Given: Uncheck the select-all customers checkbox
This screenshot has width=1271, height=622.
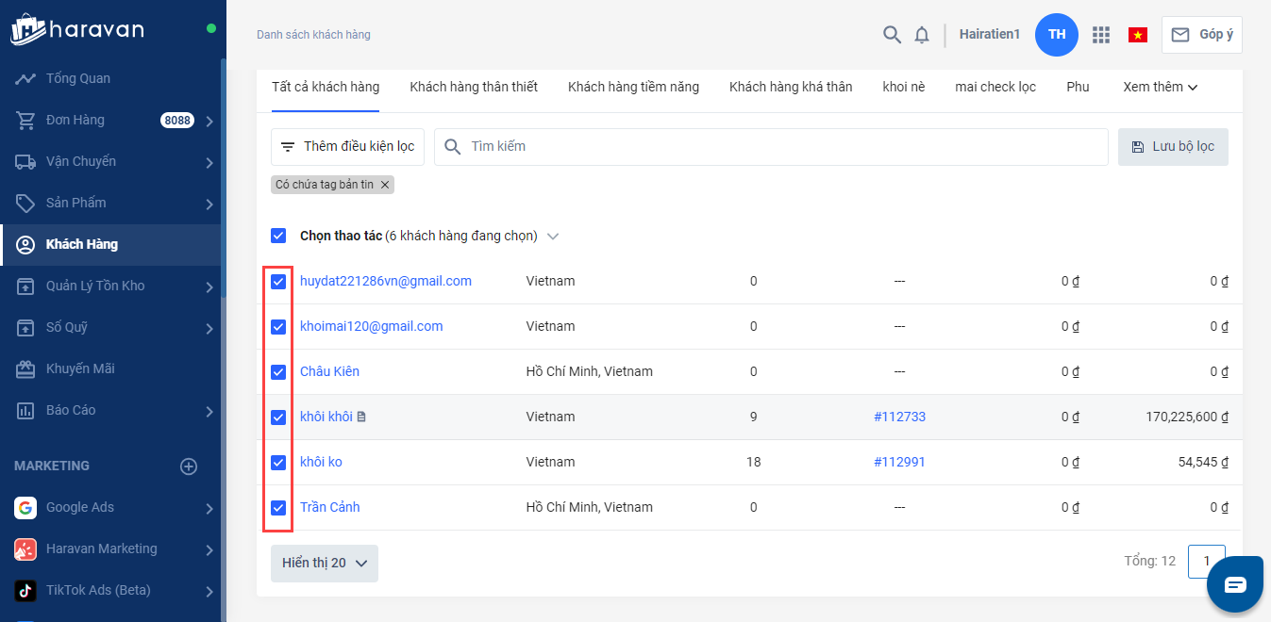Looking at the screenshot, I should [278, 236].
